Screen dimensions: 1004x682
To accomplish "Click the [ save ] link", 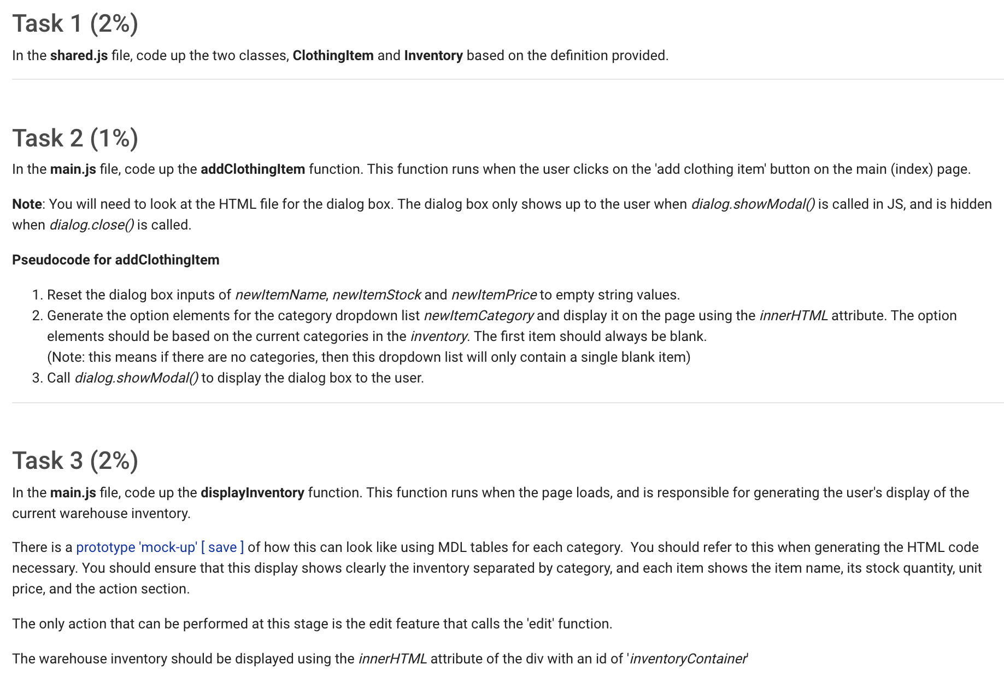I will point(222,547).
